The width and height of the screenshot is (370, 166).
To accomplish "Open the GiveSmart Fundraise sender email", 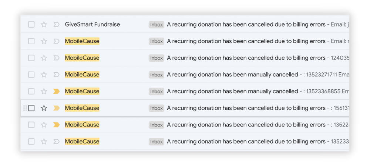I will pyautogui.click(x=92, y=24).
